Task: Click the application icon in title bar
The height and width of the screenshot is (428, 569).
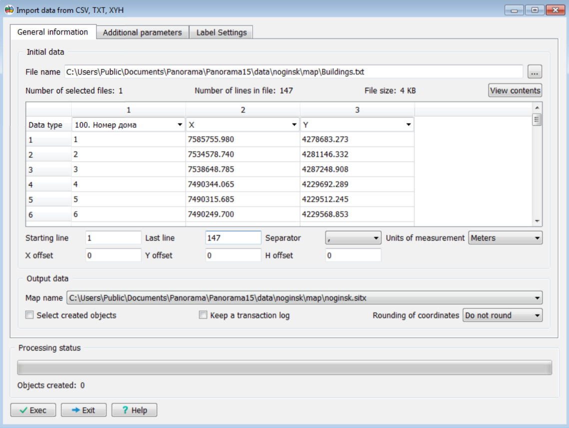Action: (x=9, y=9)
